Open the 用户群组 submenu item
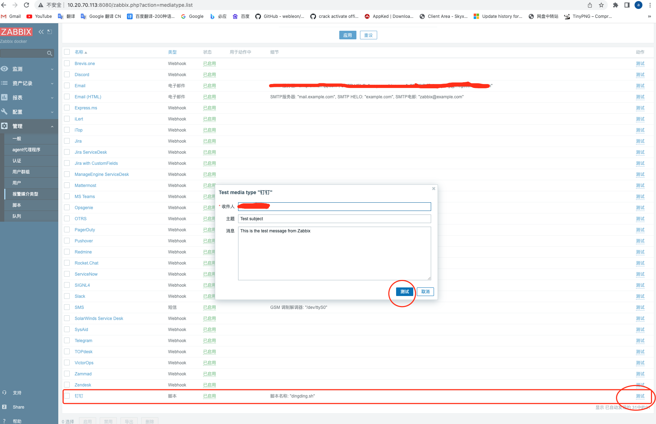 31,172
